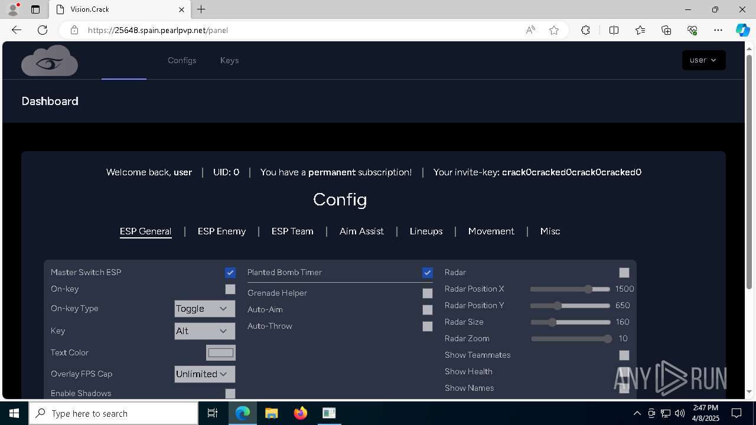This screenshot has height=425, width=756.
Task: Open the Configs page link
Action: [182, 60]
